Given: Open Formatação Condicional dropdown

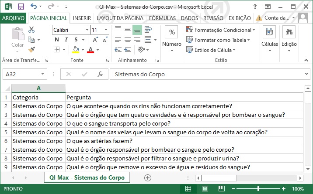Looking at the screenshot, I should (x=221, y=30).
